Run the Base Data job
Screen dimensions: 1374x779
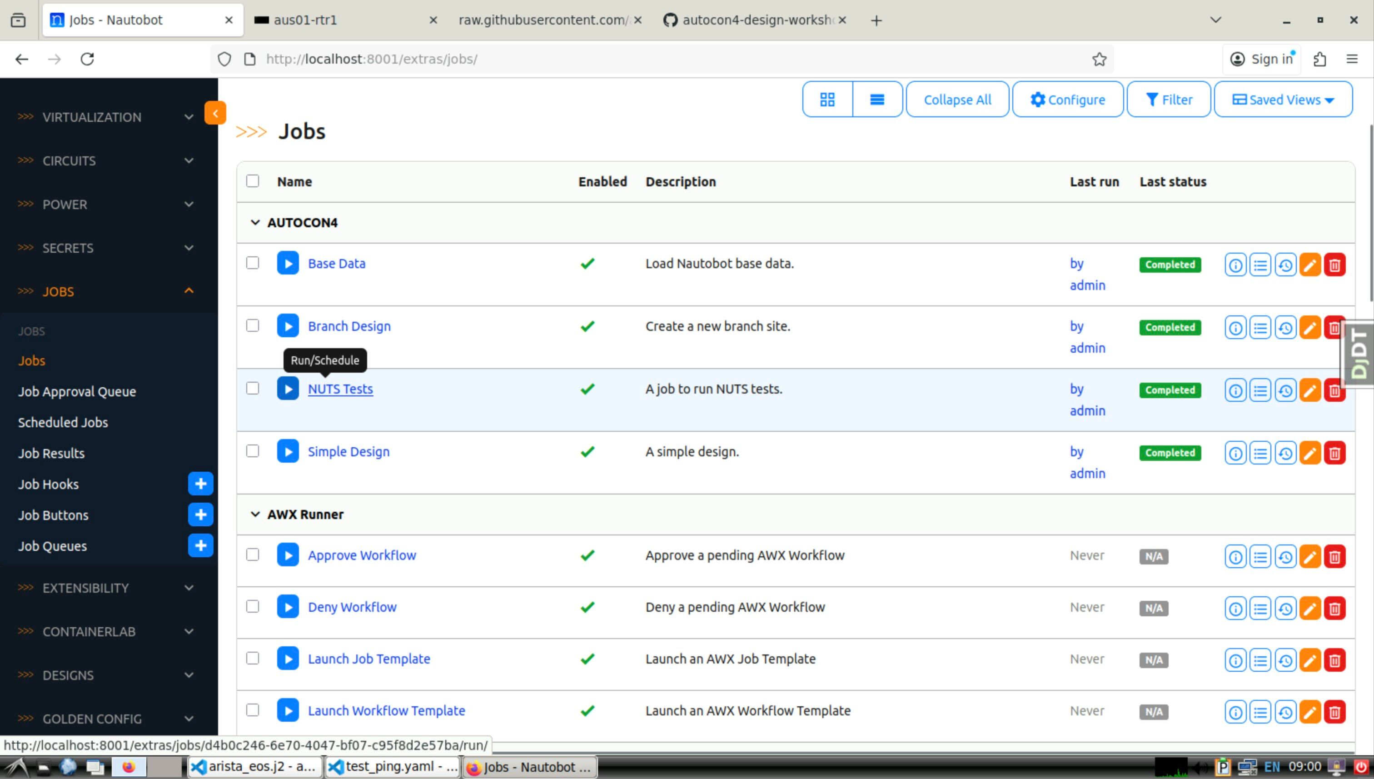point(288,263)
